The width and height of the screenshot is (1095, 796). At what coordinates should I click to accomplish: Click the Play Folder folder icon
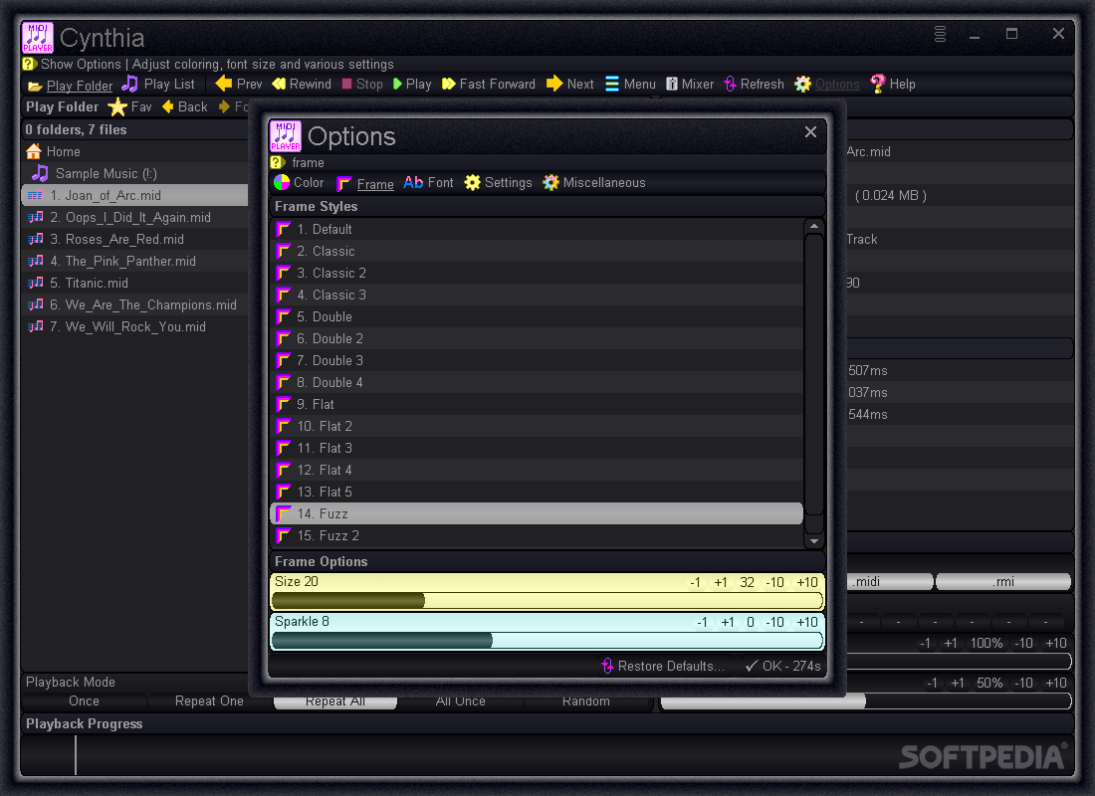[35, 87]
